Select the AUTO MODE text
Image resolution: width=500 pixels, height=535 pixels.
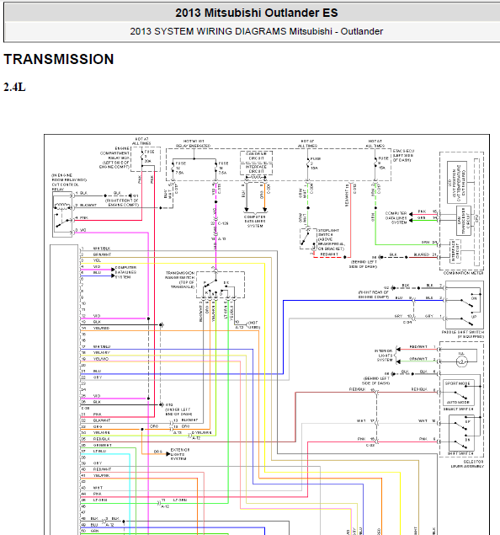pyautogui.click(x=458, y=402)
